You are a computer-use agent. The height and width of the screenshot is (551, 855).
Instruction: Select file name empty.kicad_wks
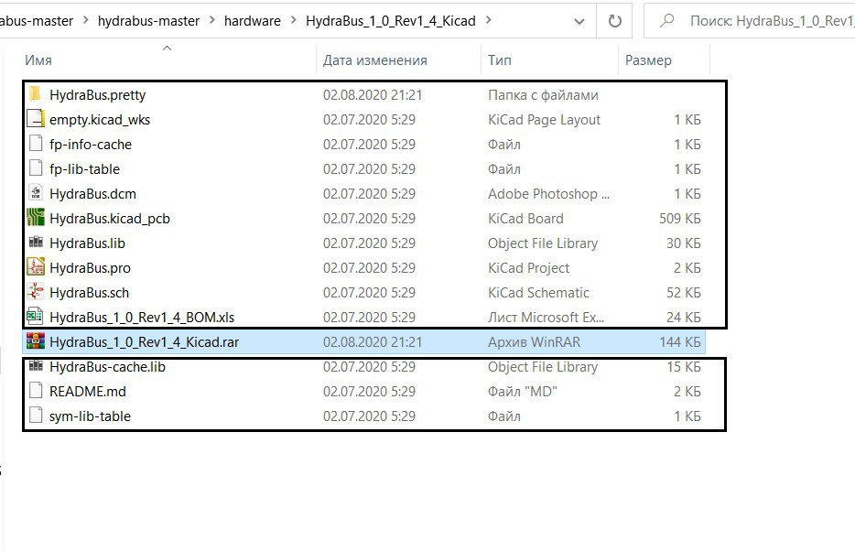pos(99,119)
